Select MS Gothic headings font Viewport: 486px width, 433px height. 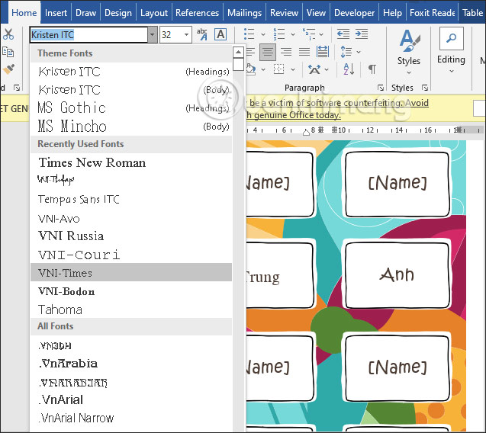click(x=131, y=107)
